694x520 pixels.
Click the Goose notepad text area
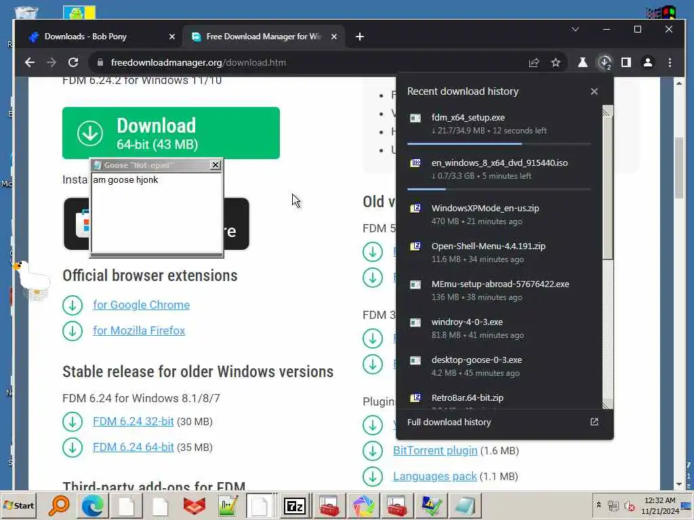[157, 213]
